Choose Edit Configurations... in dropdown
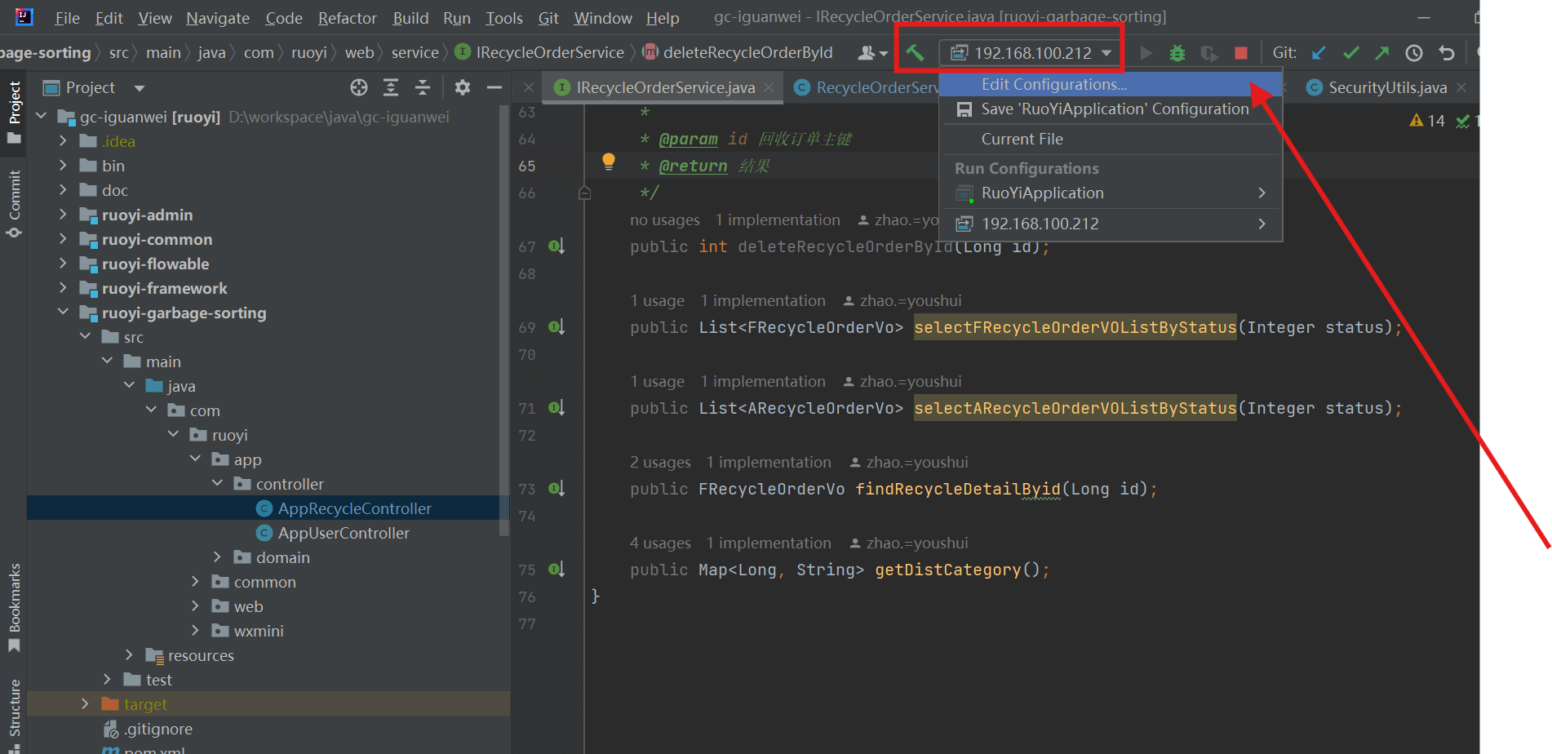 (1111, 84)
